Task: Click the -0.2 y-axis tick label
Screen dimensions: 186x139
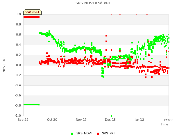Action: [18, 75]
